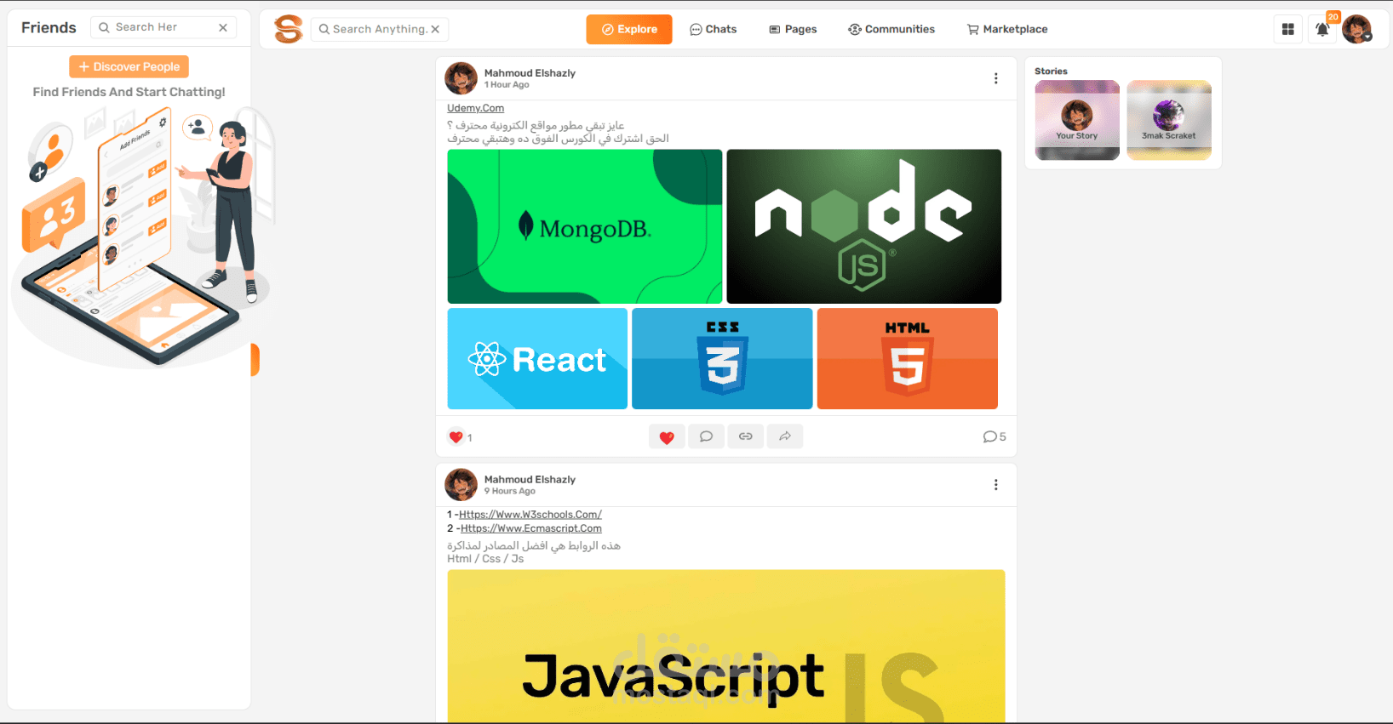Open the comments counter showing 5
1393x724 pixels.
(x=995, y=436)
